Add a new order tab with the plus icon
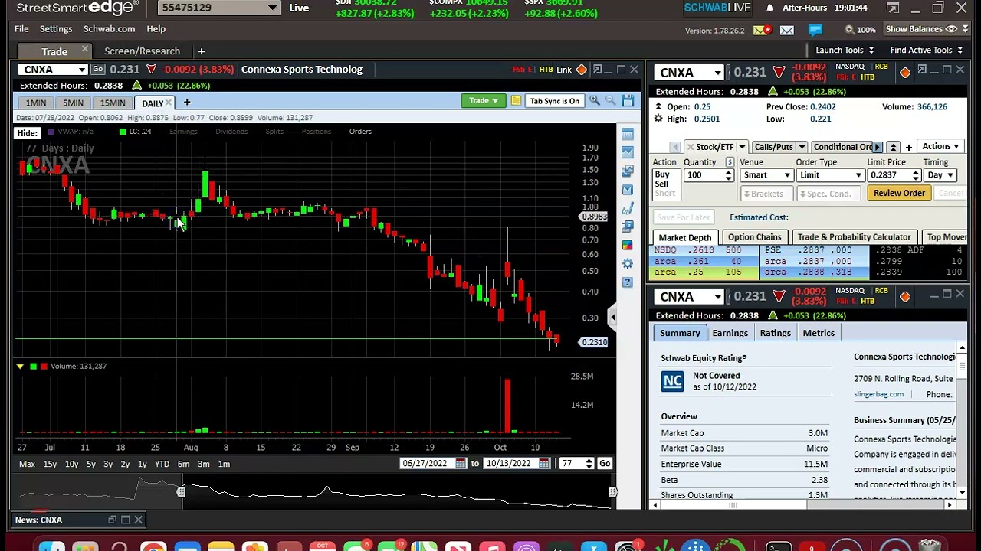 click(x=908, y=147)
